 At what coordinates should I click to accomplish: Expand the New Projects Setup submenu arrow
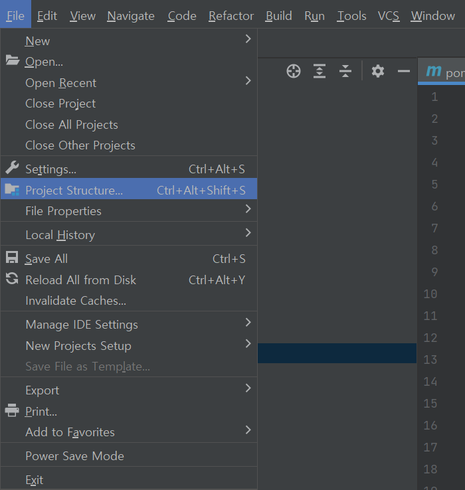[x=248, y=343]
